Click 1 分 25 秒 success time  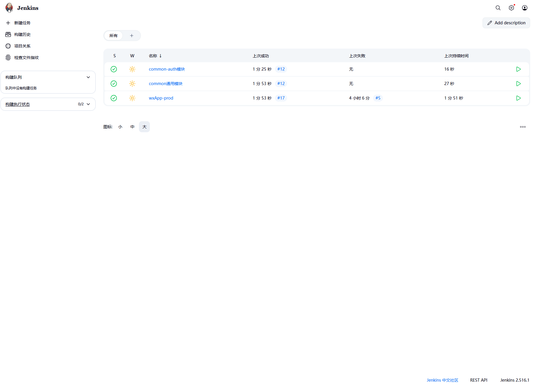tap(262, 69)
